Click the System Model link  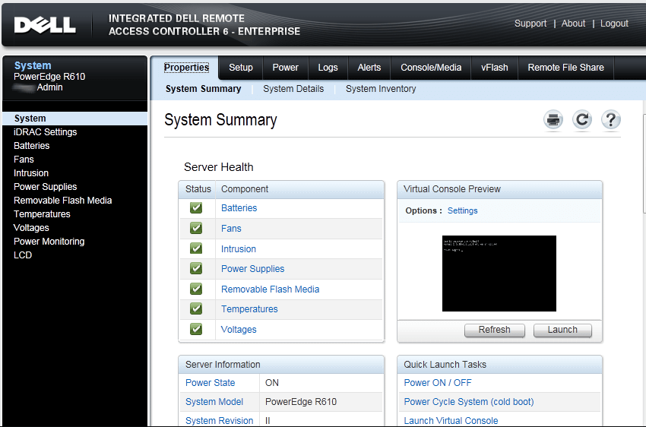coord(214,402)
